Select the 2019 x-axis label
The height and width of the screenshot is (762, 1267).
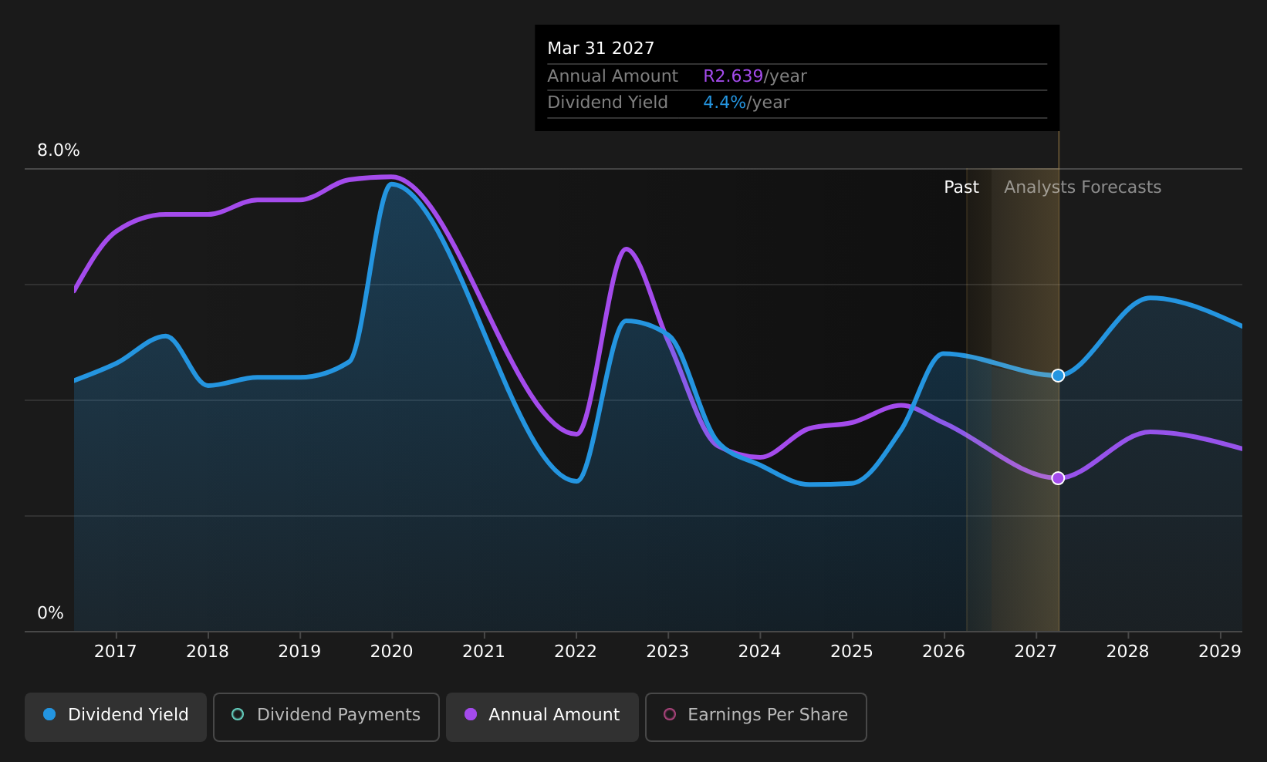point(299,652)
